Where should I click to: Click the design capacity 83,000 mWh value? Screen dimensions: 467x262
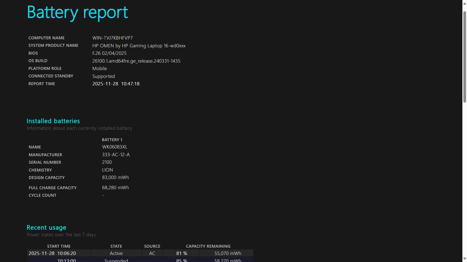coord(115,178)
